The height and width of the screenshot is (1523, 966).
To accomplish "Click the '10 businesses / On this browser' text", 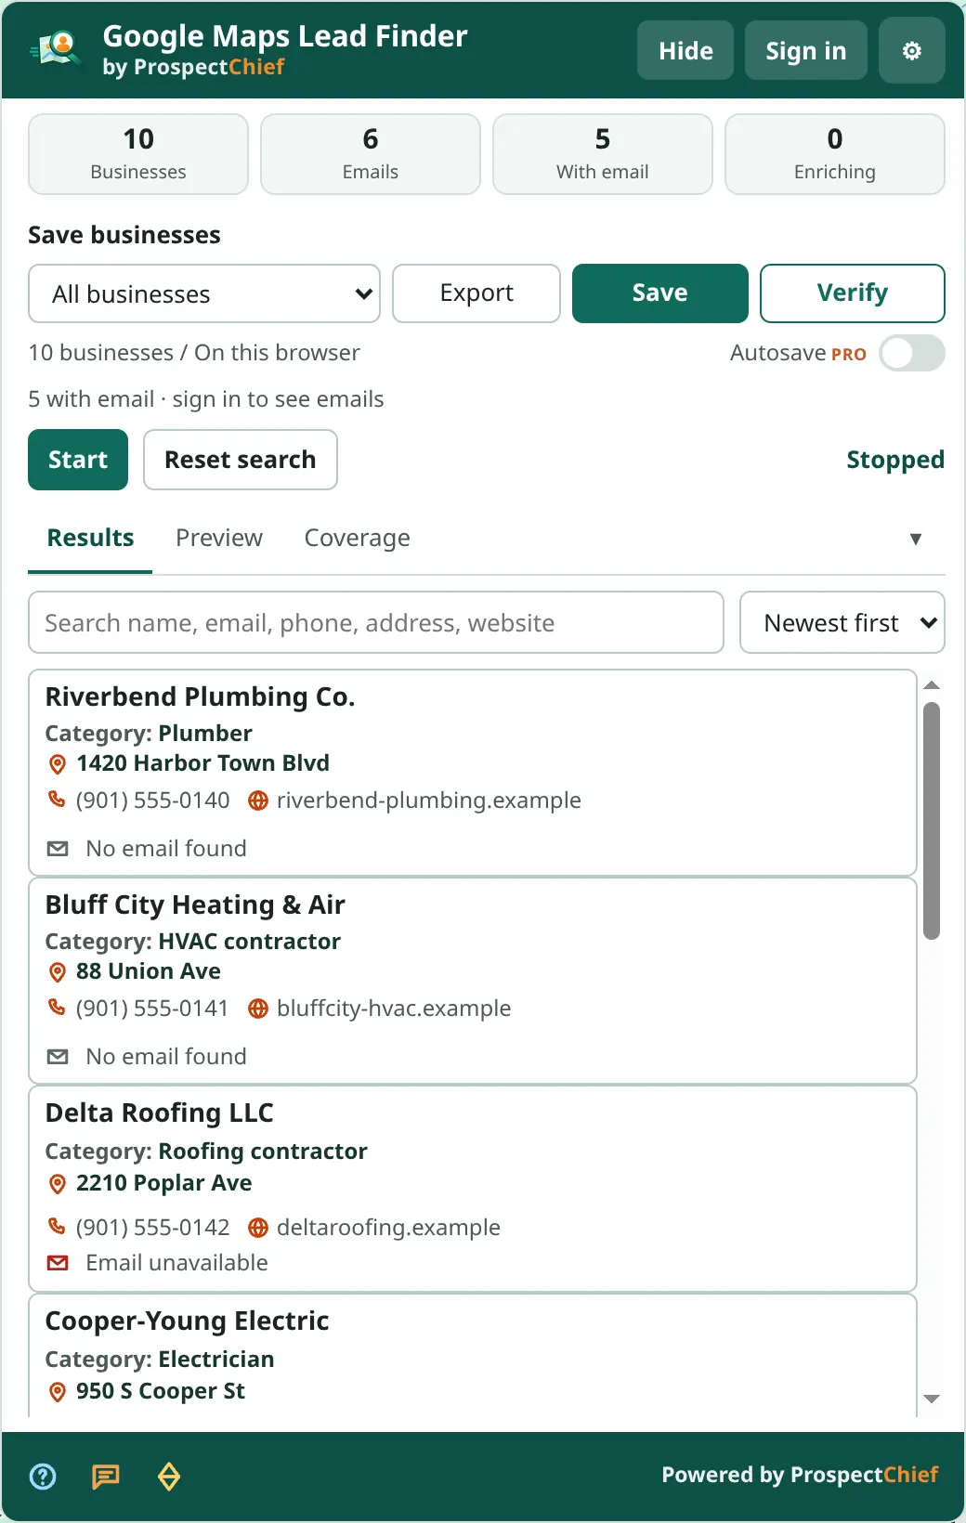I will tap(194, 353).
